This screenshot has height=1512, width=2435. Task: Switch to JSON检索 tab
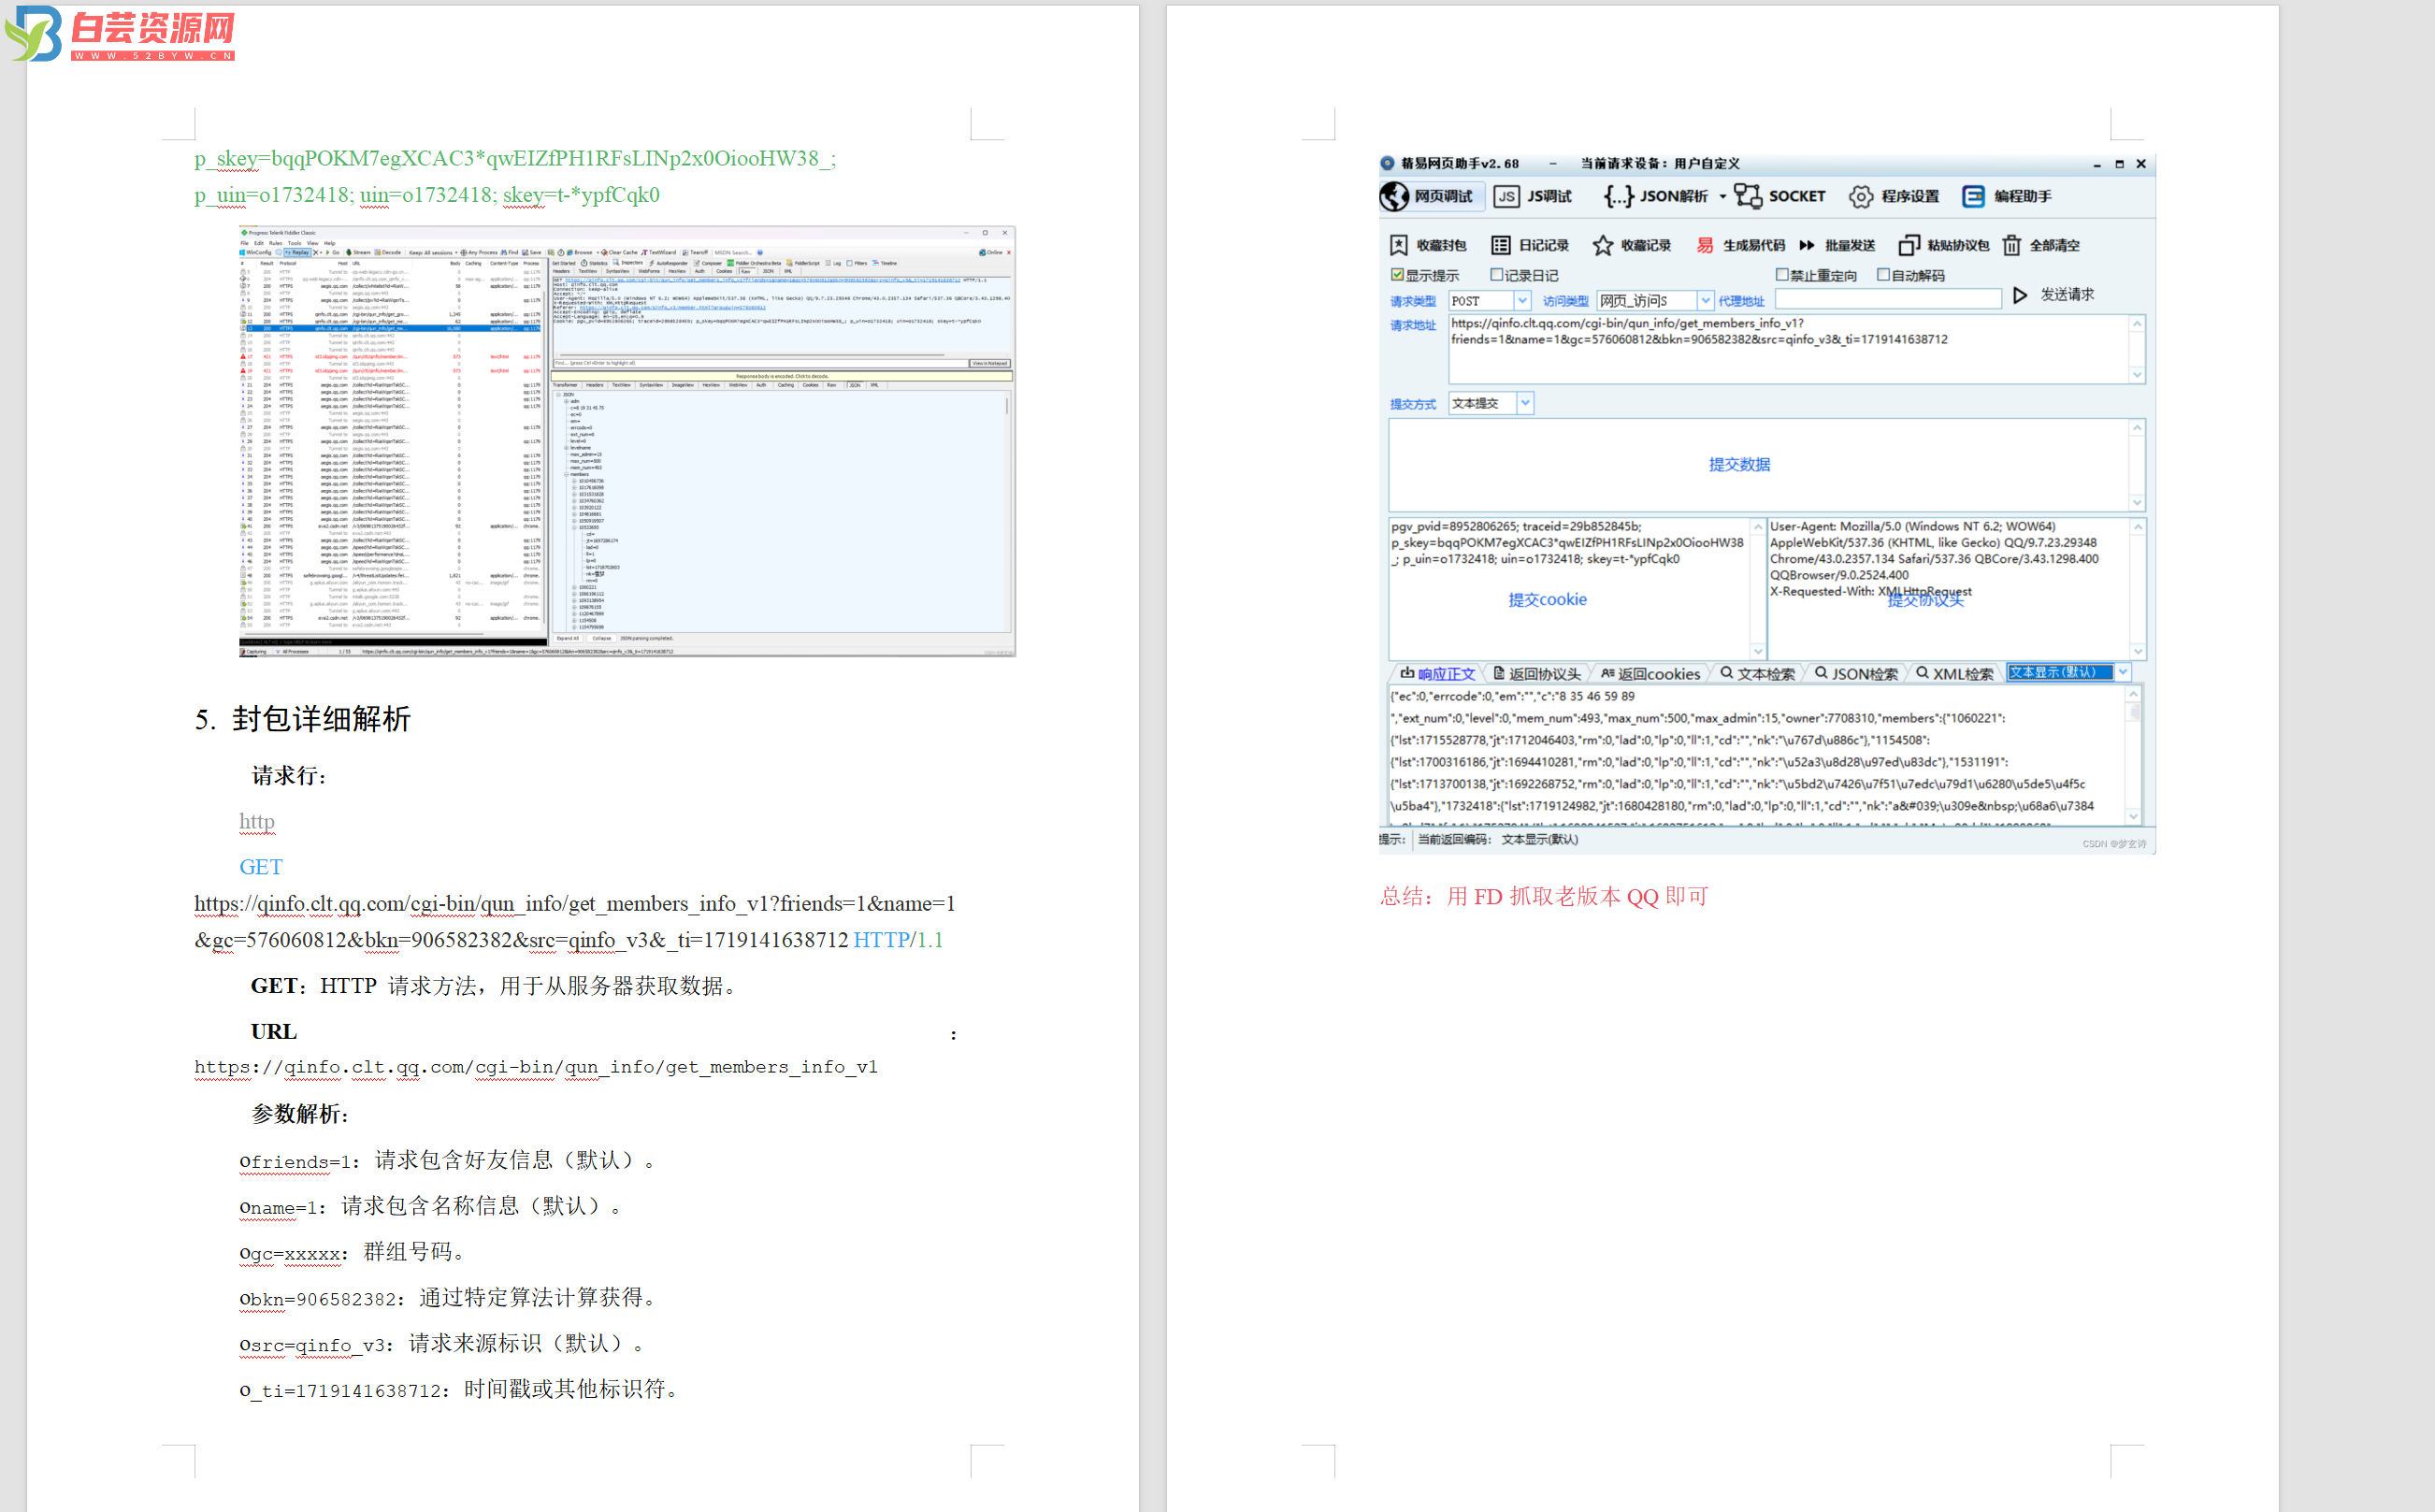(1856, 673)
